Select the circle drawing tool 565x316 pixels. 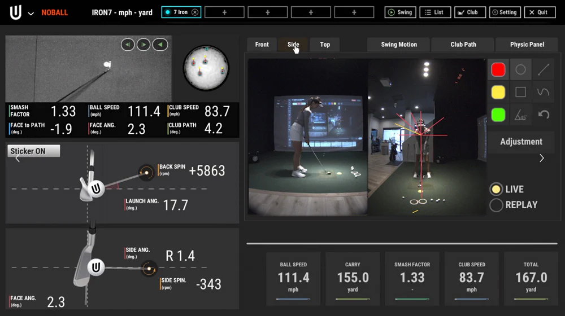click(520, 69)
